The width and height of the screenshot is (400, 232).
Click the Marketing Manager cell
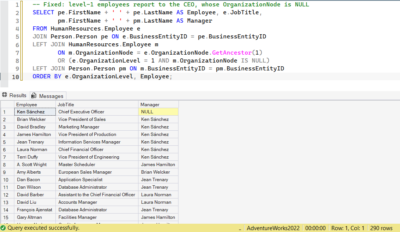97,127
